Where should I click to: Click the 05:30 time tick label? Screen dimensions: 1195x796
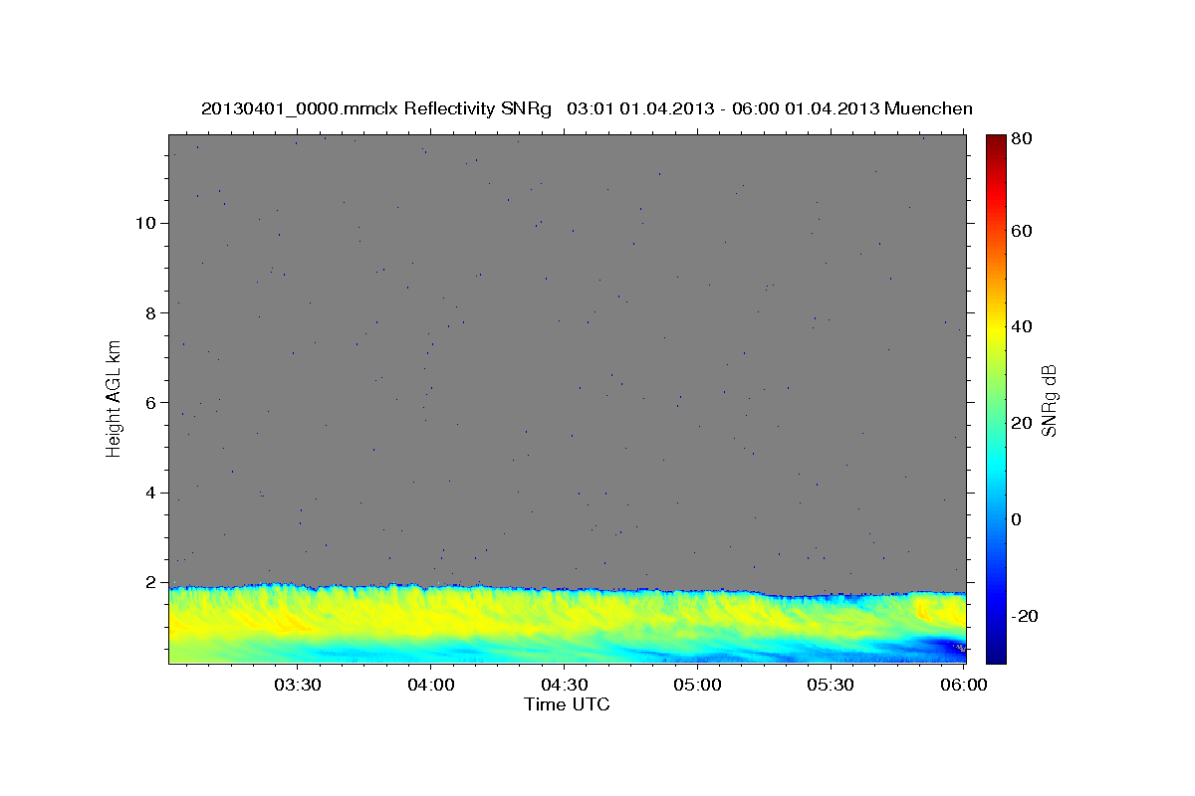click(831, 685)
